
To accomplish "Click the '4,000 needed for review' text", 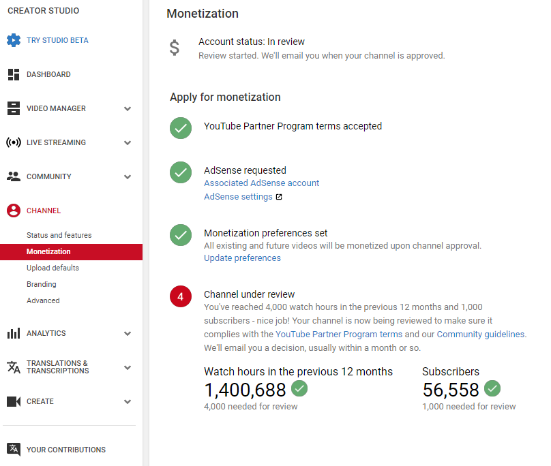I will (251, 407).
